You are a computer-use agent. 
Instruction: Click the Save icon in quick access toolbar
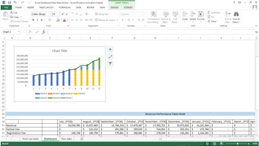9,2
